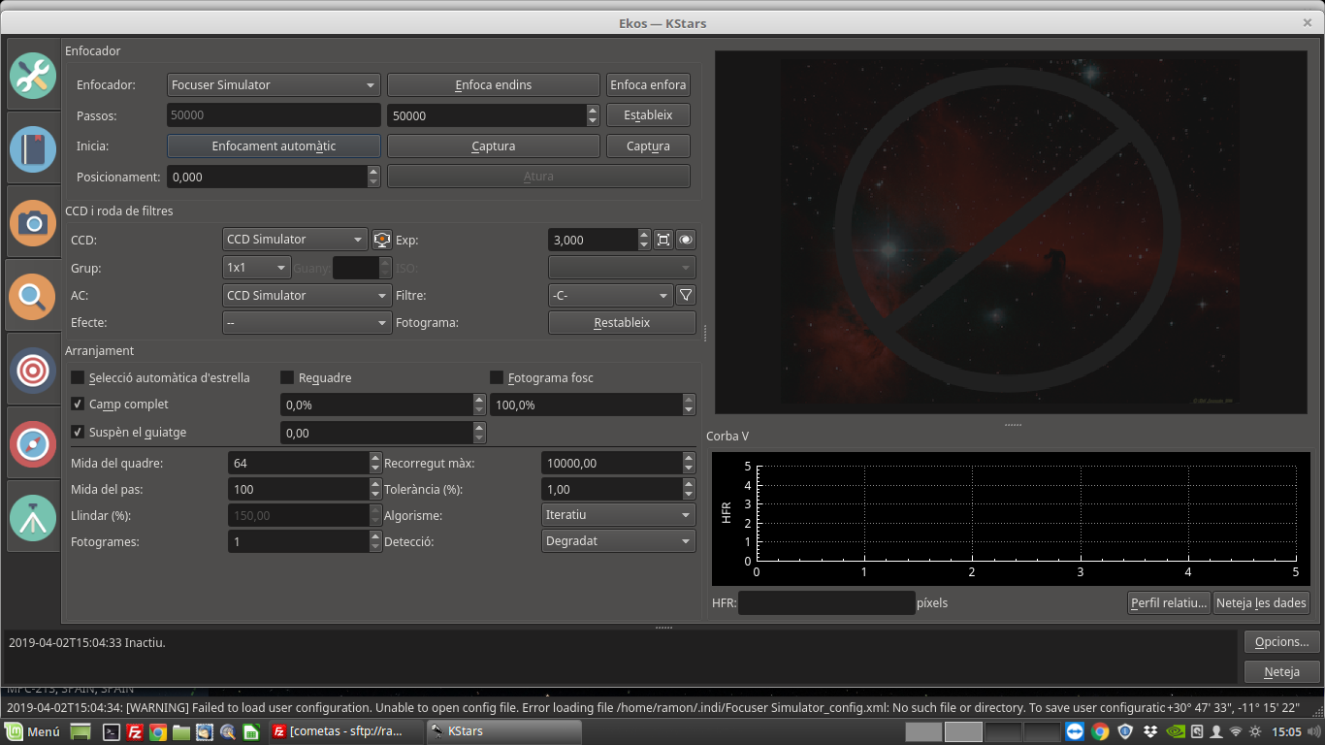Screen dimensions: 1325x745
Task: Open the Ekos setup tab with wrench icon
Action: coord(33,76)
